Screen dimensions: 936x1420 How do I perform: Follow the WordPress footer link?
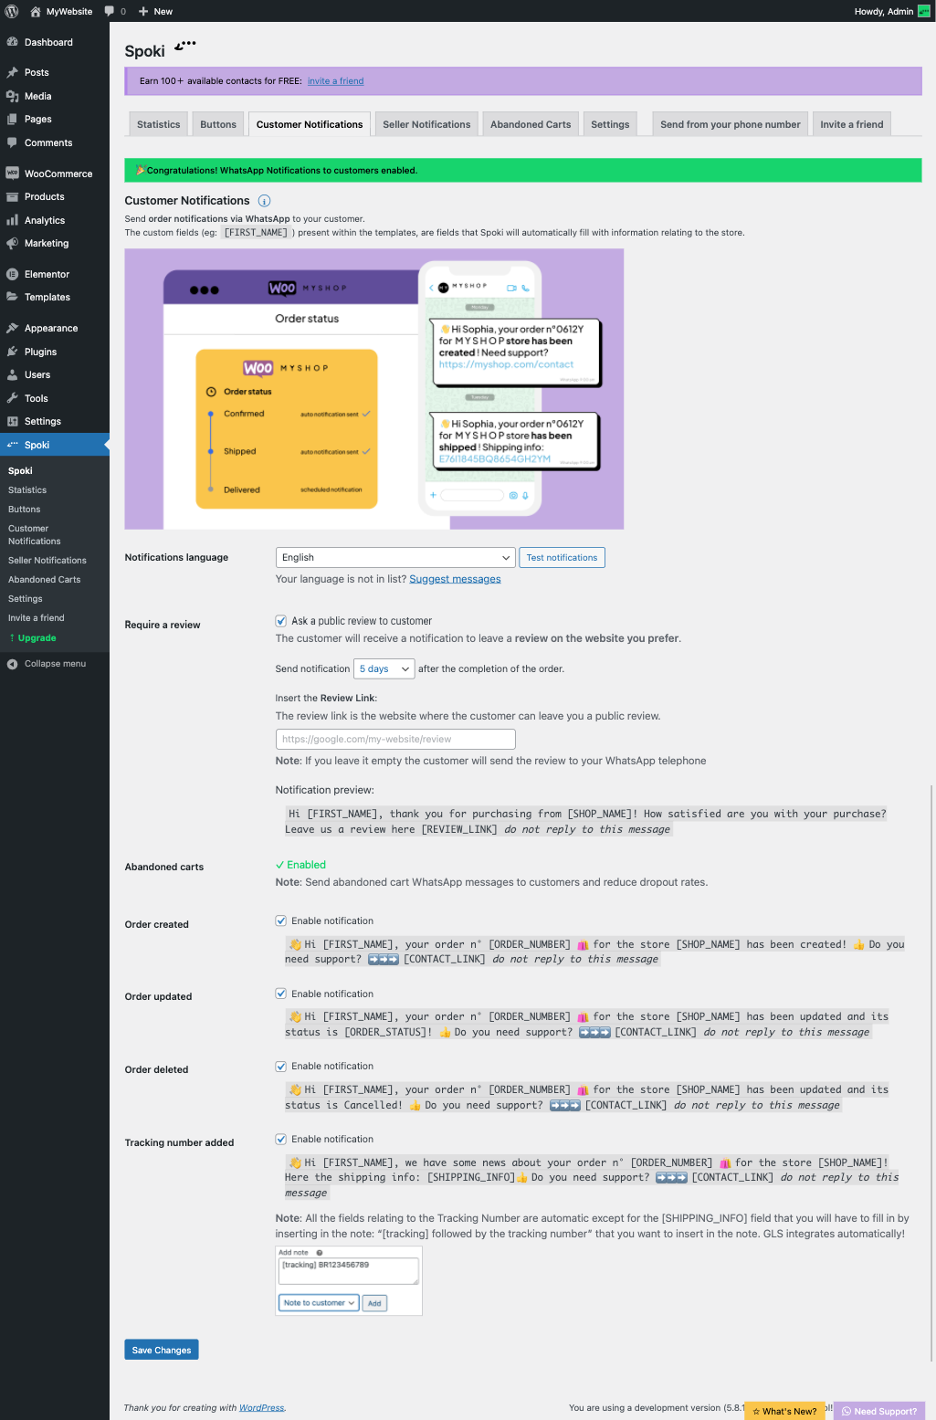tap(261, 1407)
